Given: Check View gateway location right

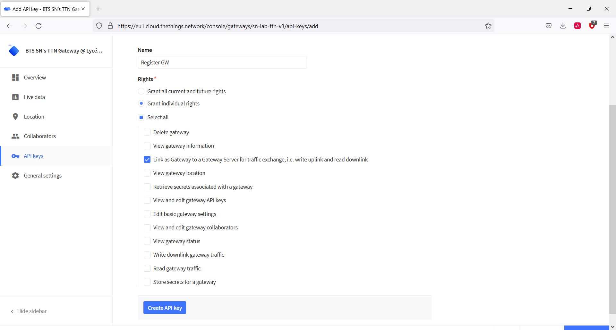Looking at the screenshot, I should coord(147,173).
